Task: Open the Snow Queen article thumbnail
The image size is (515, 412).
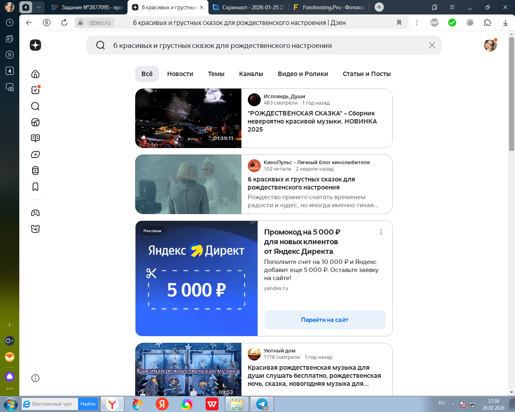Action: click(x=188, y=184)
